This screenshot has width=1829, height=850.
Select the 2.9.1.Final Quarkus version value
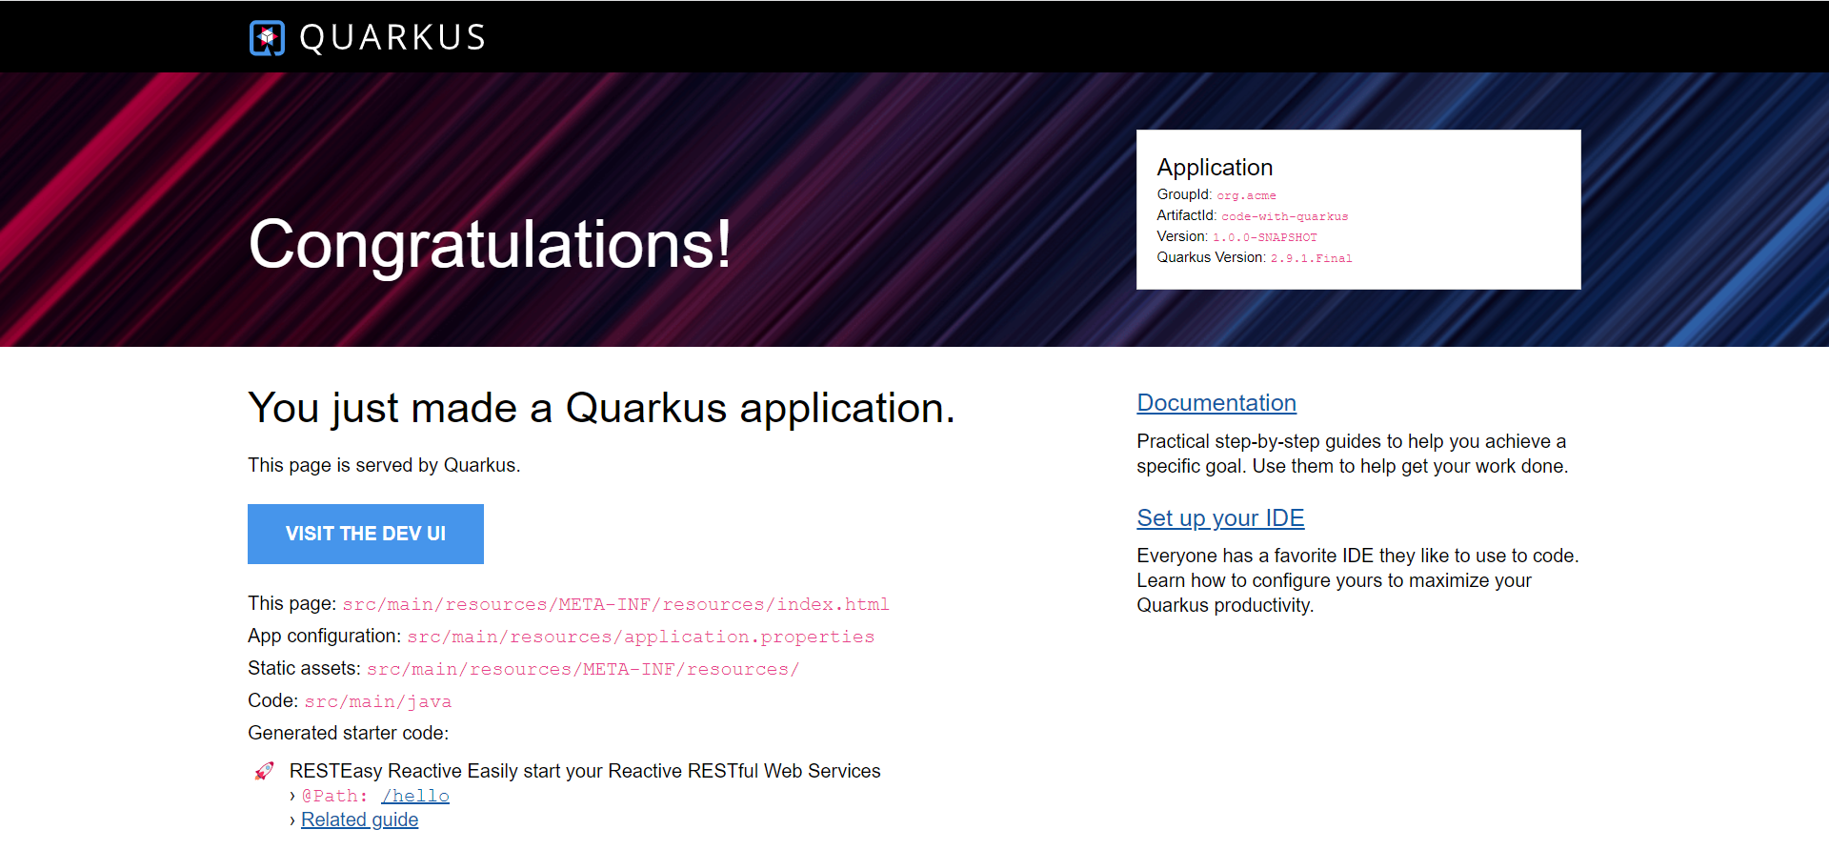1312,258
